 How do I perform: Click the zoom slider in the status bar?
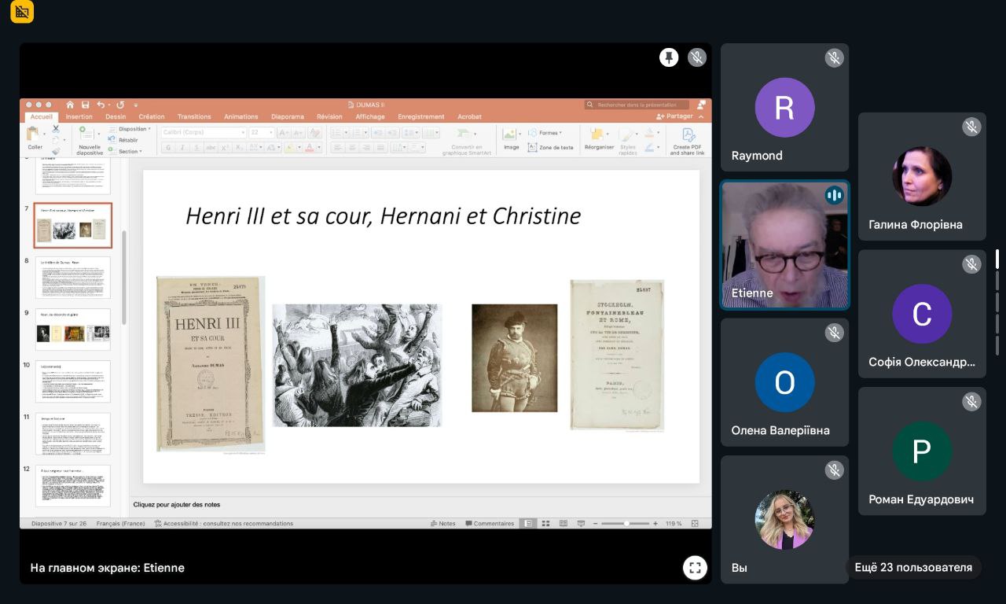(x=626, y=524)
